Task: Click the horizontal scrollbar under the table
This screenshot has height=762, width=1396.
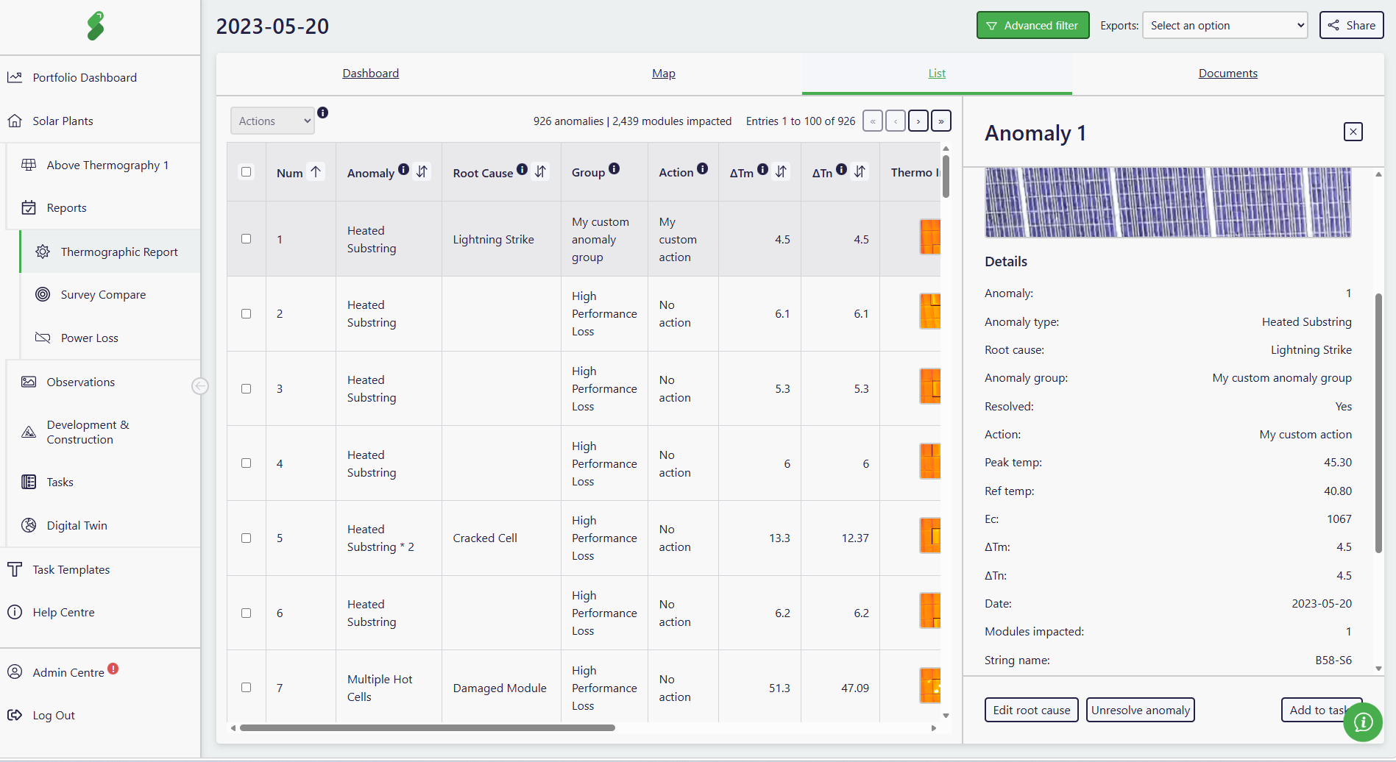Action: click(428, 728)
